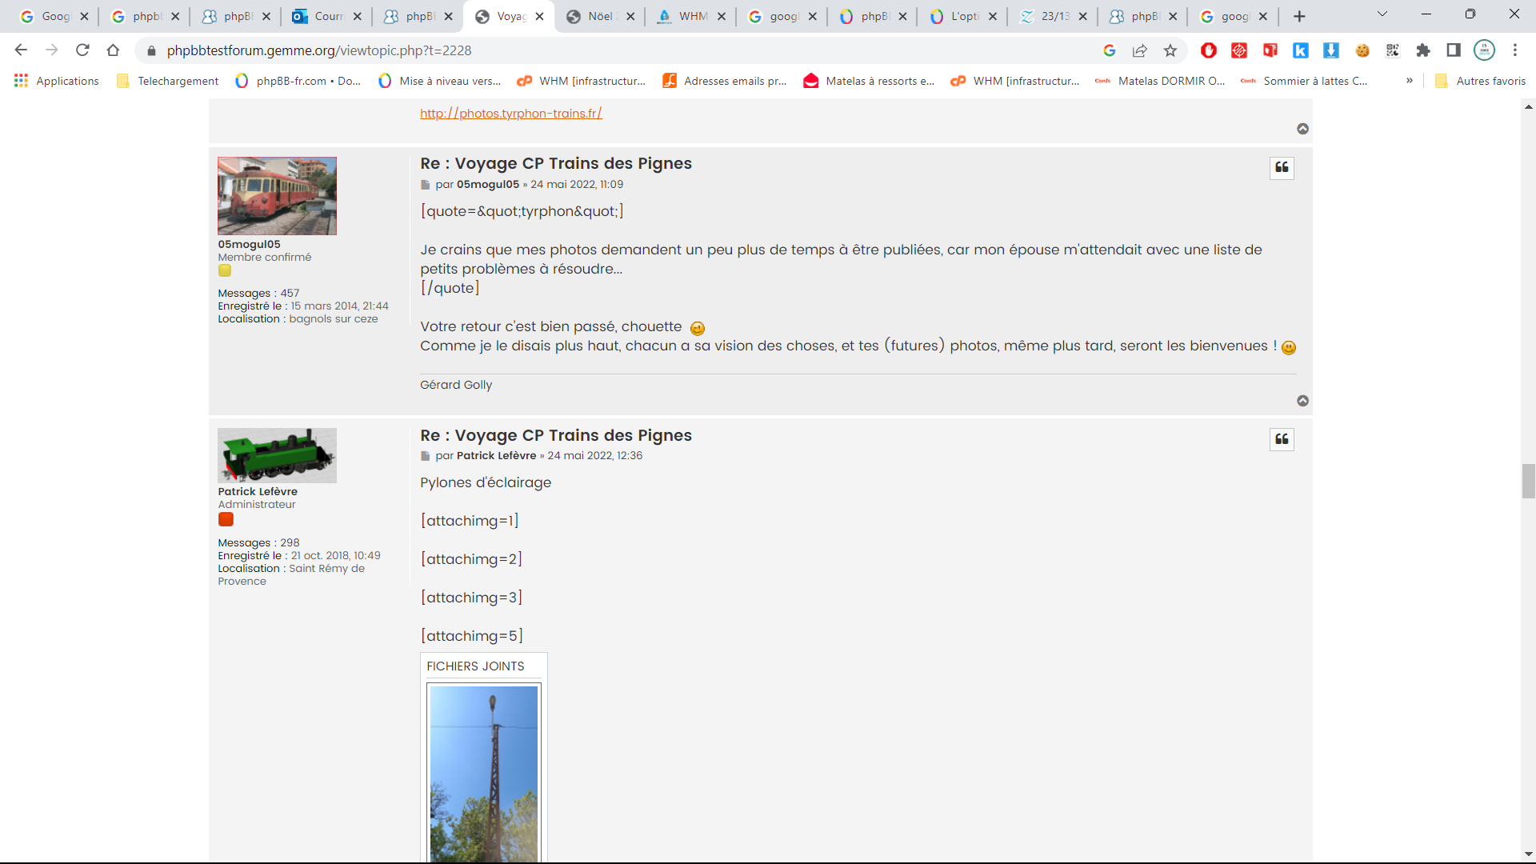1536x864 pixels.
Task: Jump to top from 05mogul05 post
Action: pyautogui.click(x=1302, y=401)
